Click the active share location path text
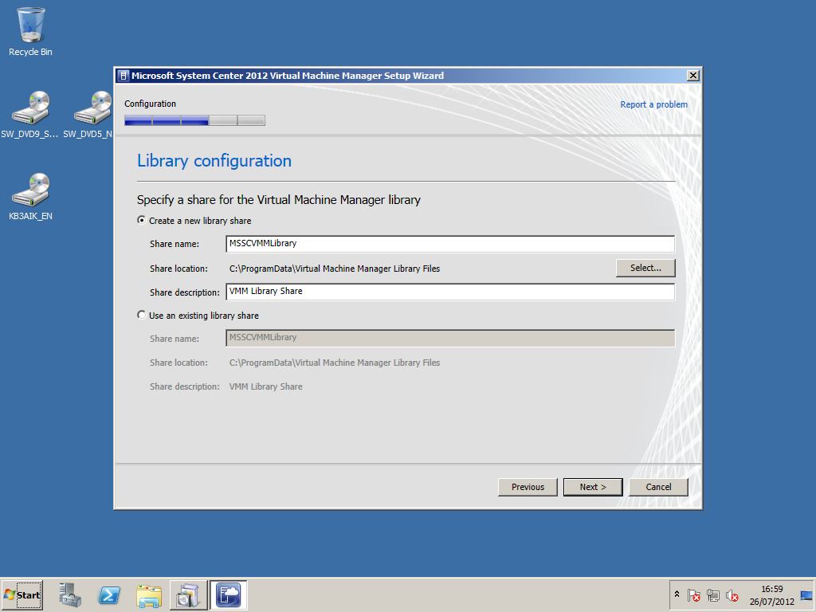The height and width of the screenshot is (612, 816). pyautogui.click(x=335, y=269)
